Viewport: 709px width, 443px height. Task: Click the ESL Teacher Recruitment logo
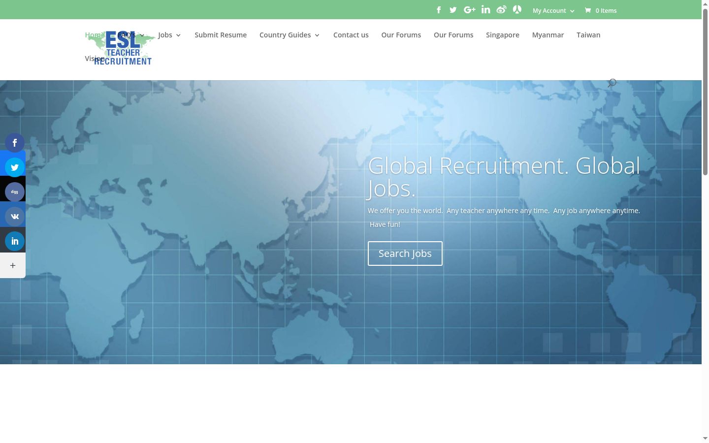coord(121,48)
